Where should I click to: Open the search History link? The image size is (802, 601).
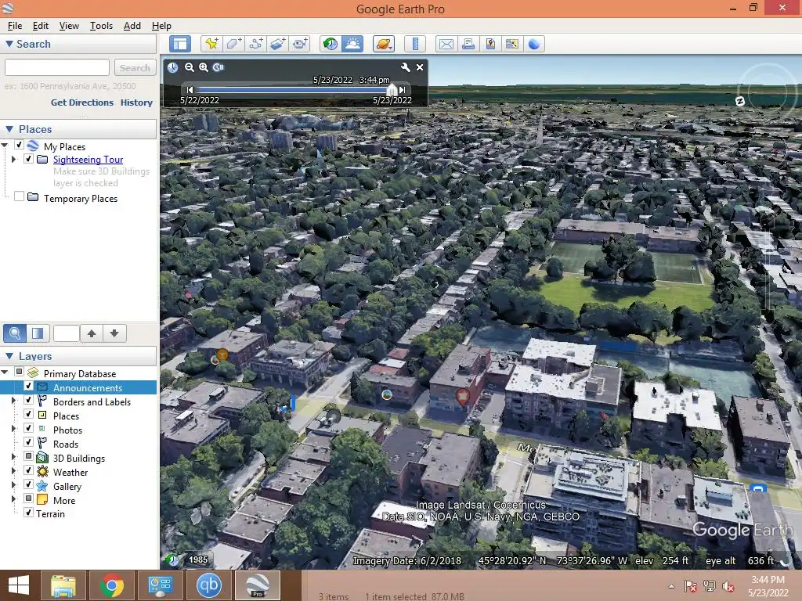pos(136,103)
